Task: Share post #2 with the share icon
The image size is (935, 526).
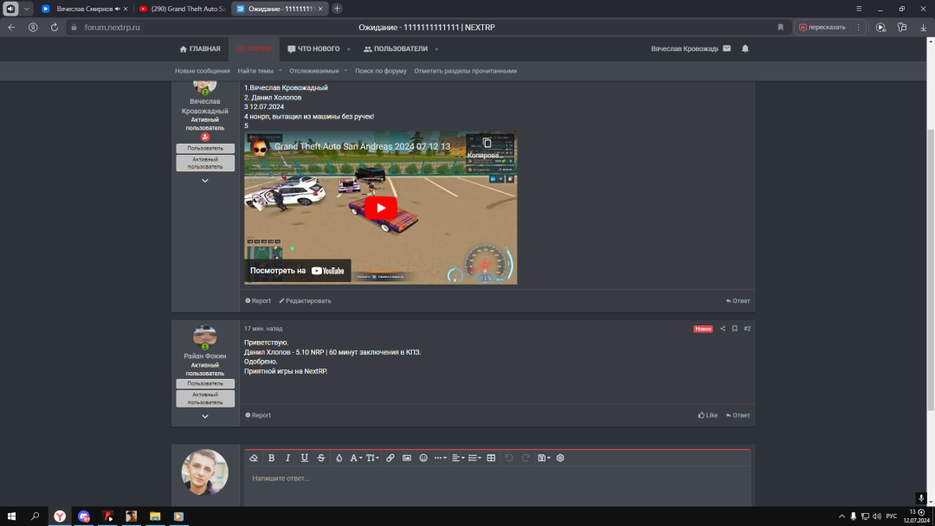Action: click(723, 329)
